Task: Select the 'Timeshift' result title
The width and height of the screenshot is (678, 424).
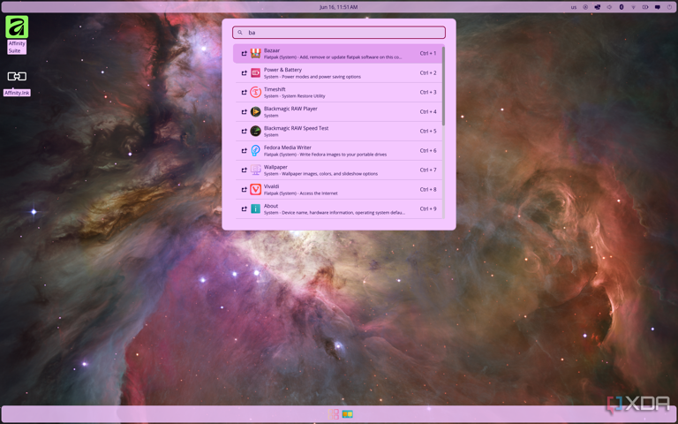Action: click(275, 89)
